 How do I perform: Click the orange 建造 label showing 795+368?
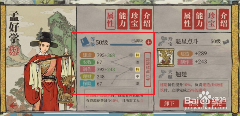pyautogui.click(x=87, y=55)
